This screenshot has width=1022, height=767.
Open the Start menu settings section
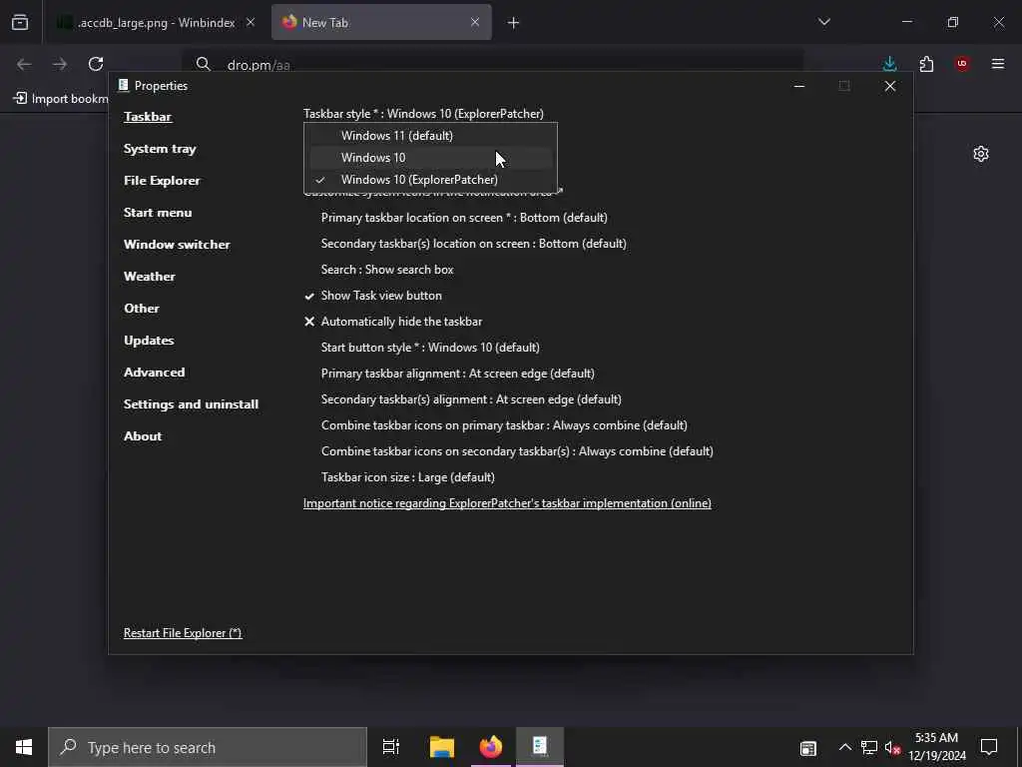click(x=158, y=213)
